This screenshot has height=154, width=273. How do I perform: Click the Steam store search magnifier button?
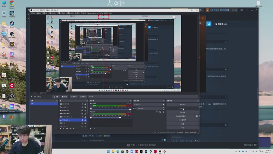(x=209, y=24)
